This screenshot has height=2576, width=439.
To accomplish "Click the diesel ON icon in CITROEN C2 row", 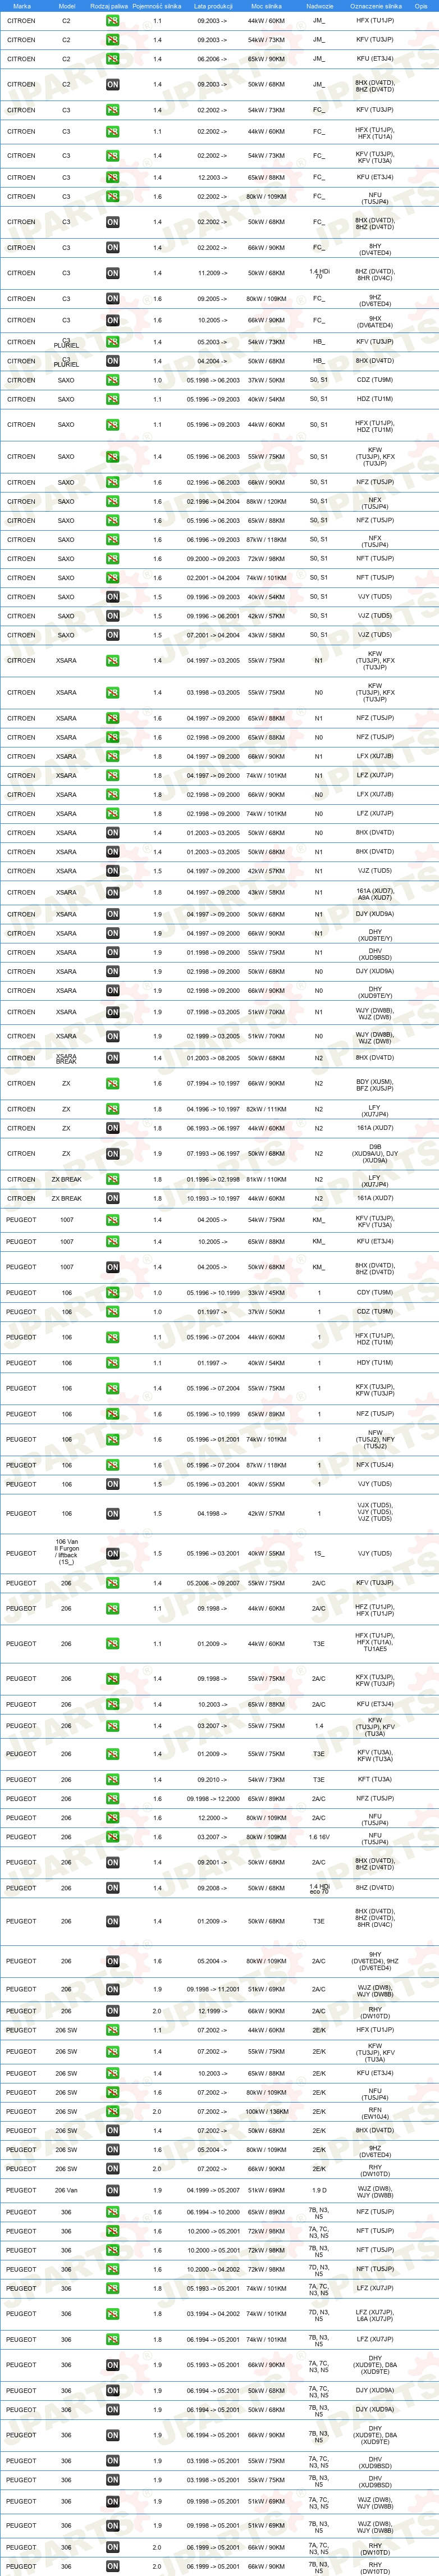I will pyautogui.click(x=112, y=85).
